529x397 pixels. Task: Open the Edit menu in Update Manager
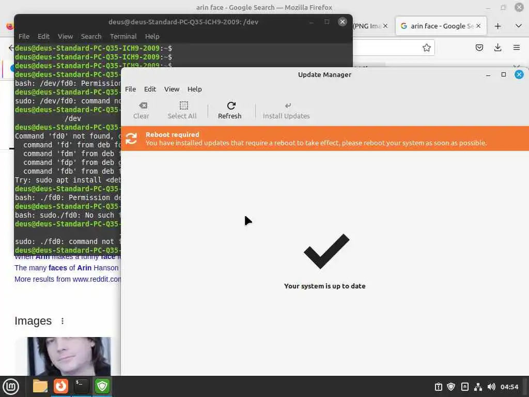(x=150, y=89)
